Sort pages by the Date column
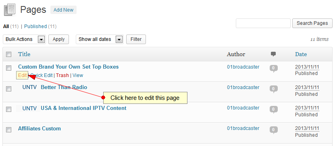The image size is (335, 146). point(301,55)
